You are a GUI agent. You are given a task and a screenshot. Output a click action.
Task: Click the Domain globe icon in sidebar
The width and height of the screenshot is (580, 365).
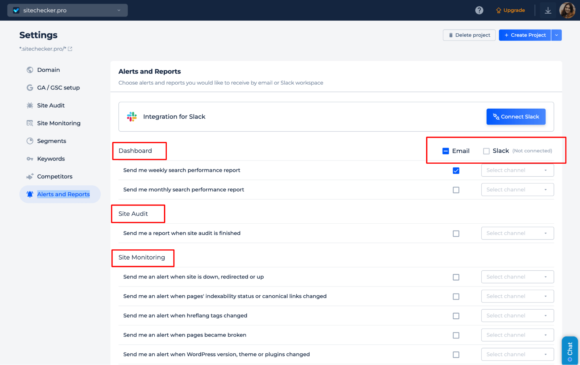30,70
